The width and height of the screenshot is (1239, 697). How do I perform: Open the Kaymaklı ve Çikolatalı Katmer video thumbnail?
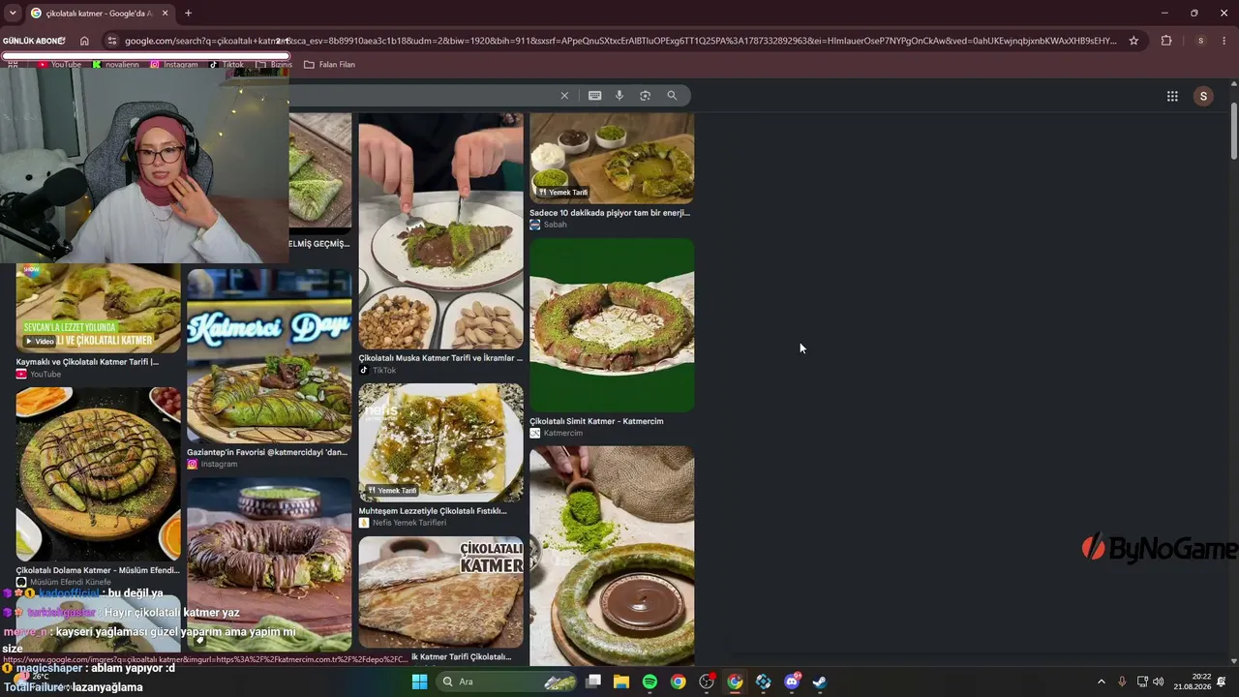[98, 308]
